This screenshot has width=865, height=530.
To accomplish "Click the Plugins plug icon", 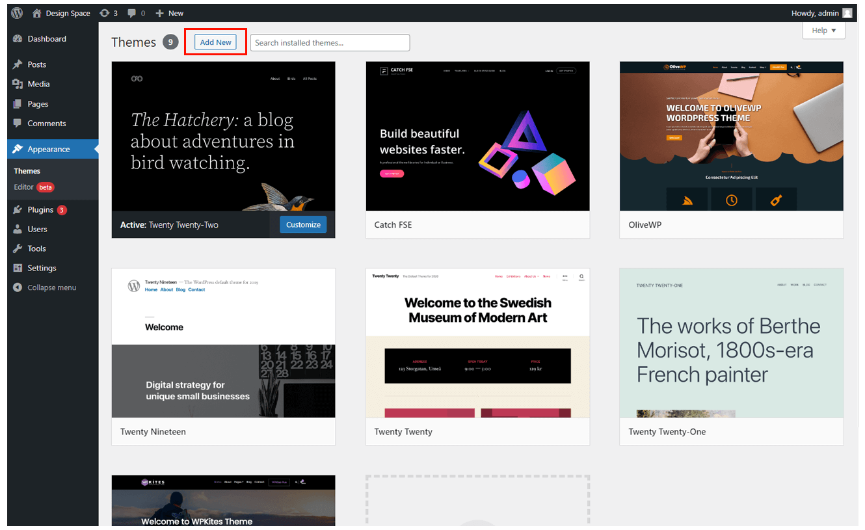I will pyautogui.click(x=18, y=210).
